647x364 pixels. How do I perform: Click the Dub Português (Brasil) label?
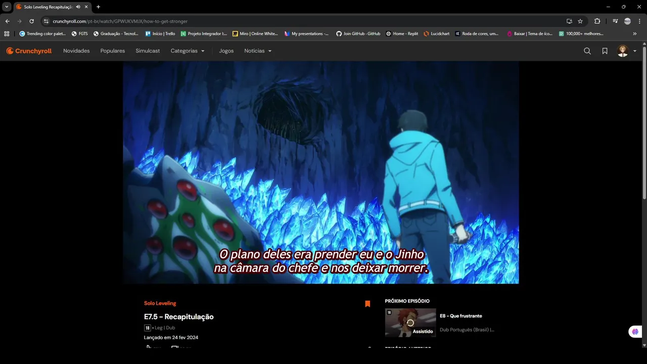(467, 330)
